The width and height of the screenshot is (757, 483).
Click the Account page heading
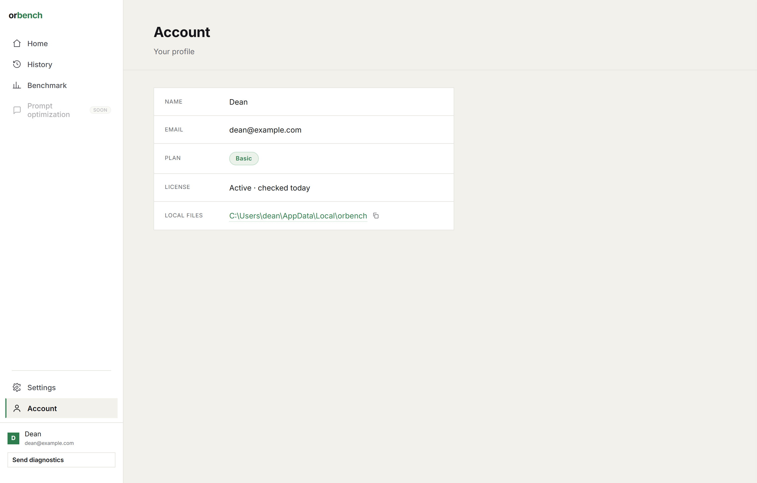tap(182, 32)
